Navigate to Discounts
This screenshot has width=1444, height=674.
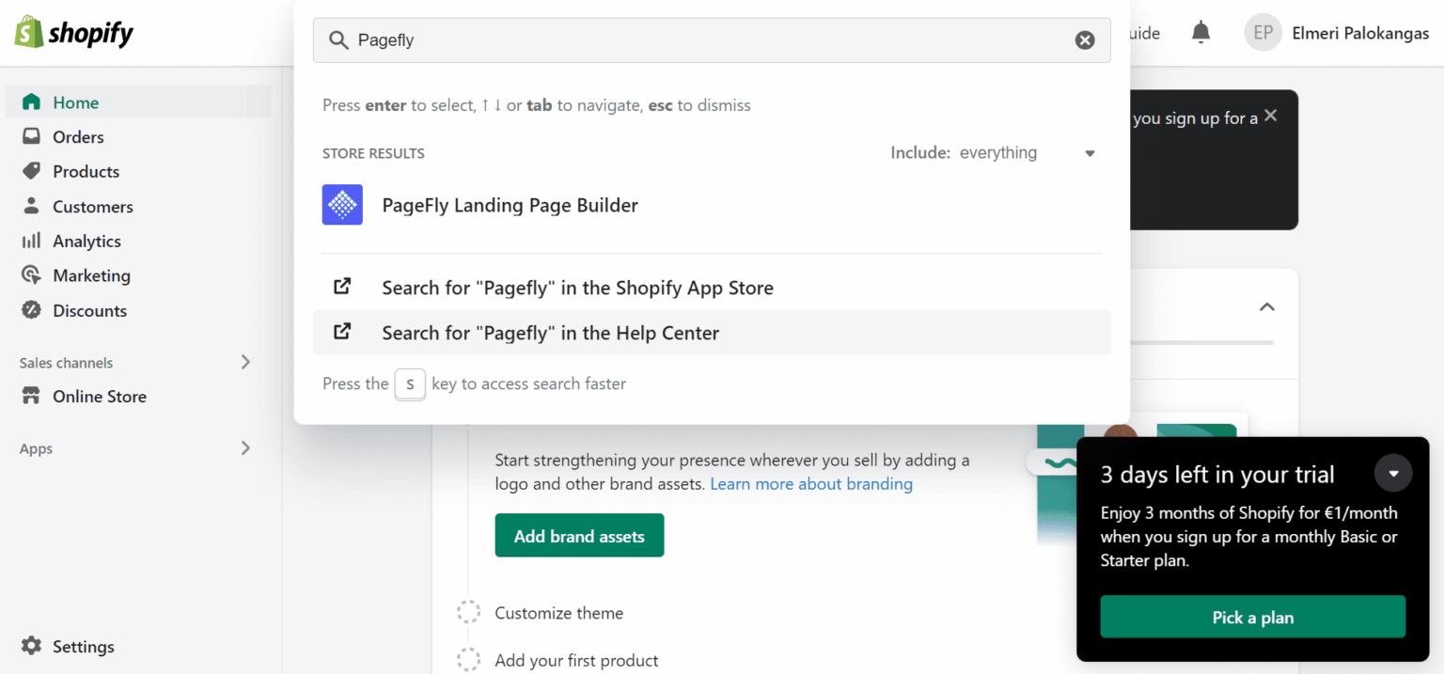[89, 310]
